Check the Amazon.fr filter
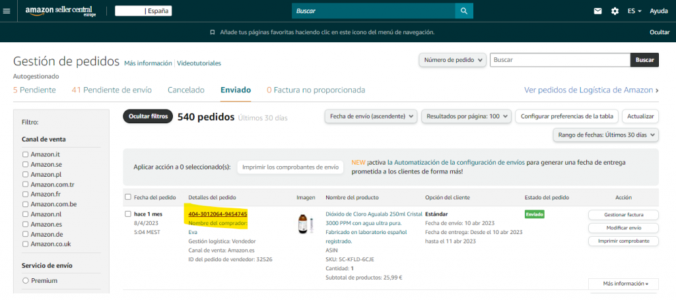The image size is (676, 300). point(26,194)
